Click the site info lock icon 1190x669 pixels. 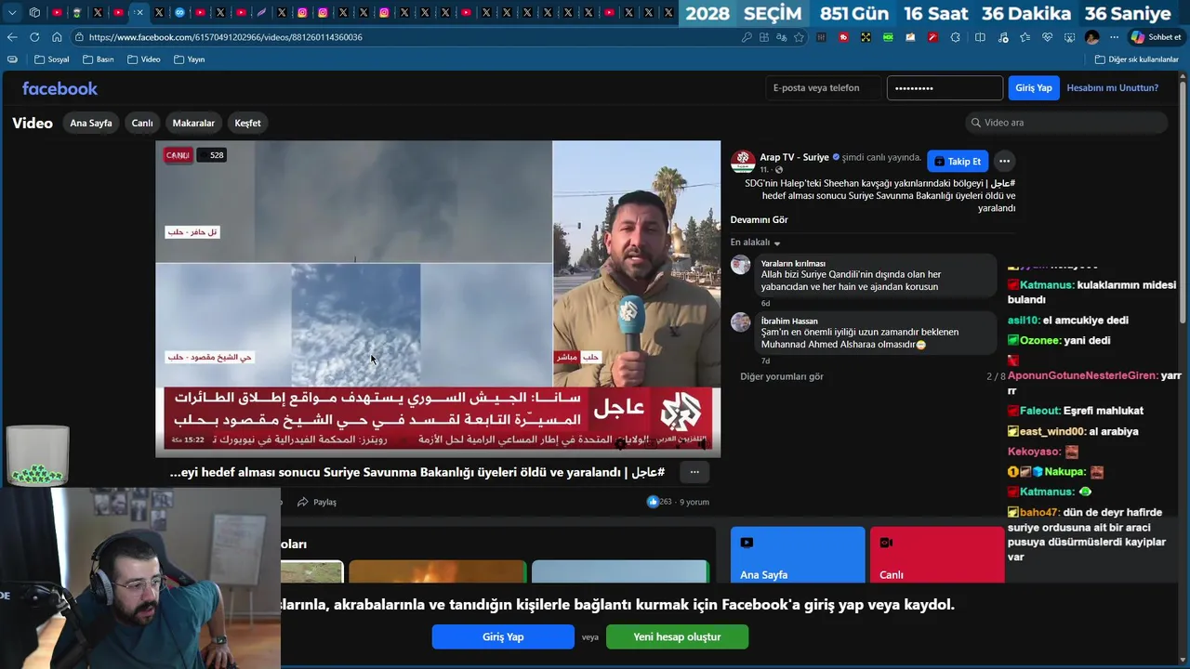click(x=80, y=37)
